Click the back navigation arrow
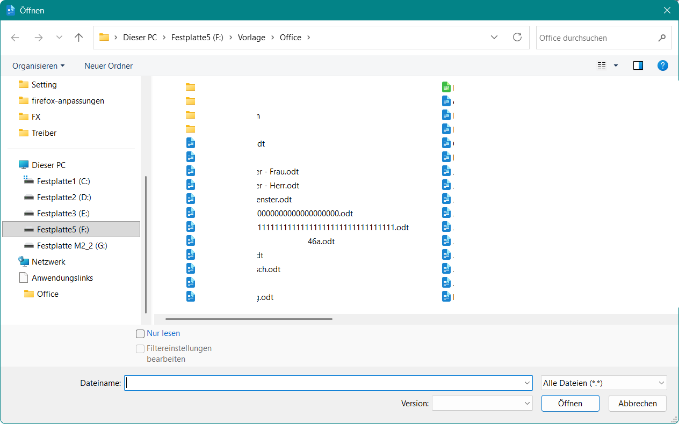679x424 pixels. click(x=15, y=38)
